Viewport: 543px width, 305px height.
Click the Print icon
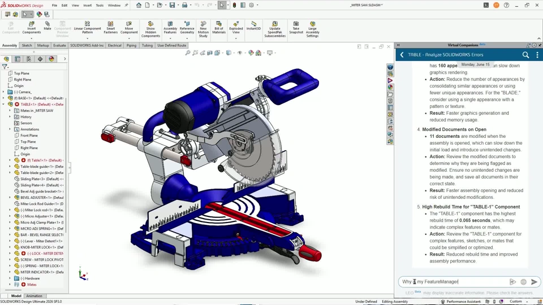pos(184,5)
